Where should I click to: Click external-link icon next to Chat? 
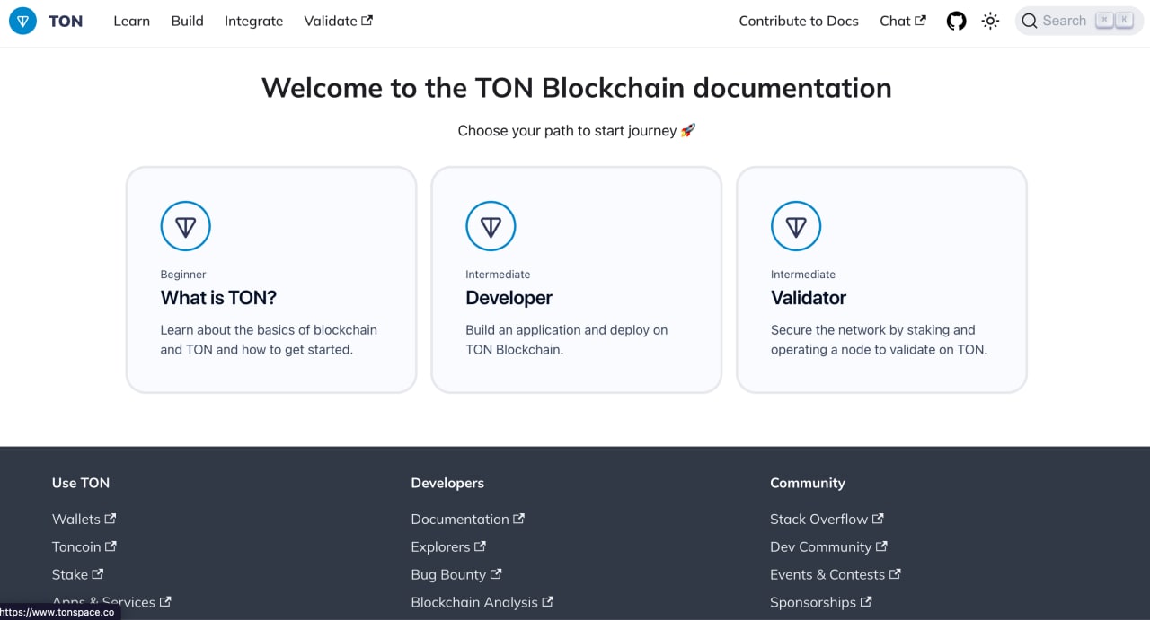[x=920, y=21]
